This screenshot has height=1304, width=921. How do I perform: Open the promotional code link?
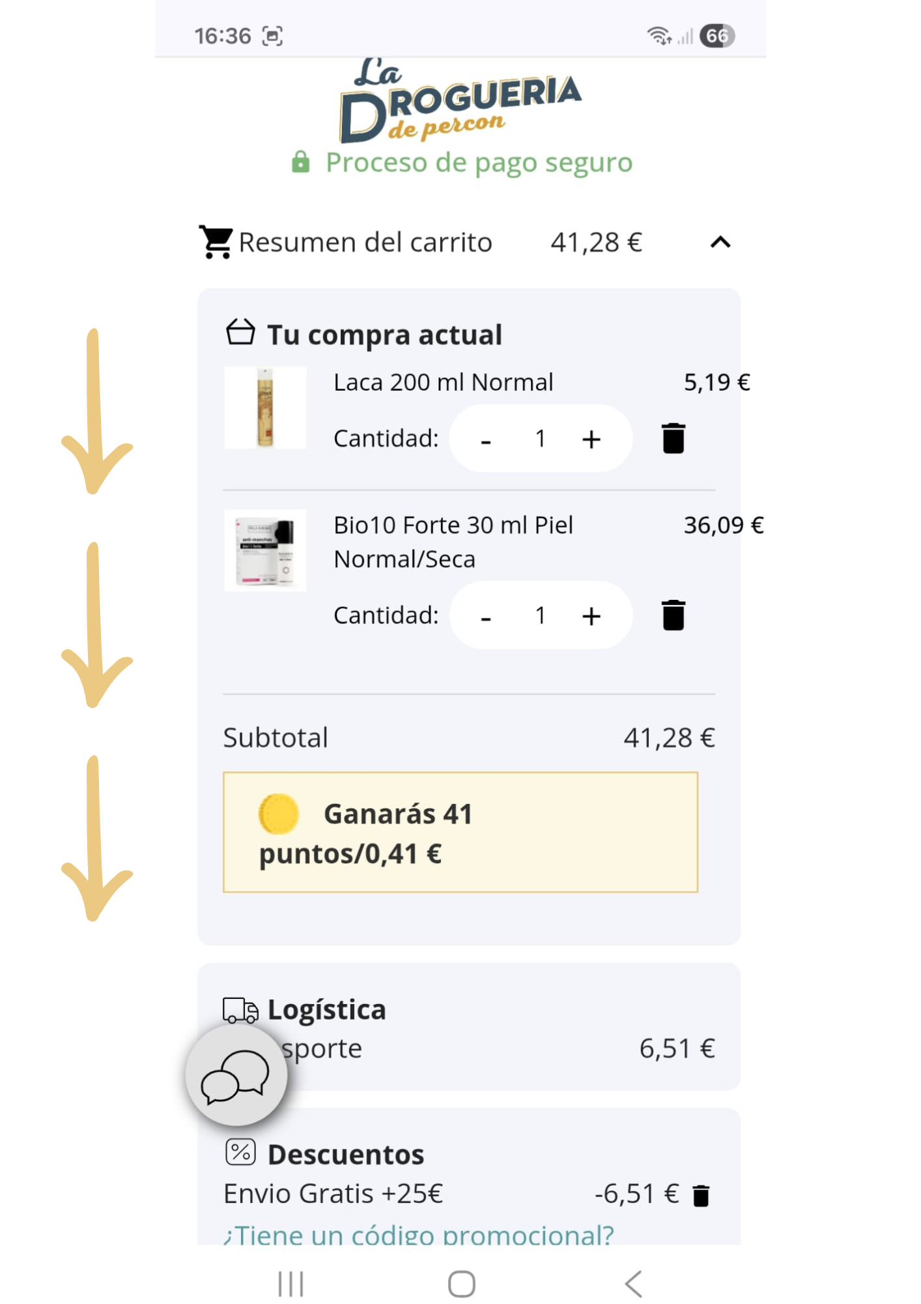coord(418,1235)
